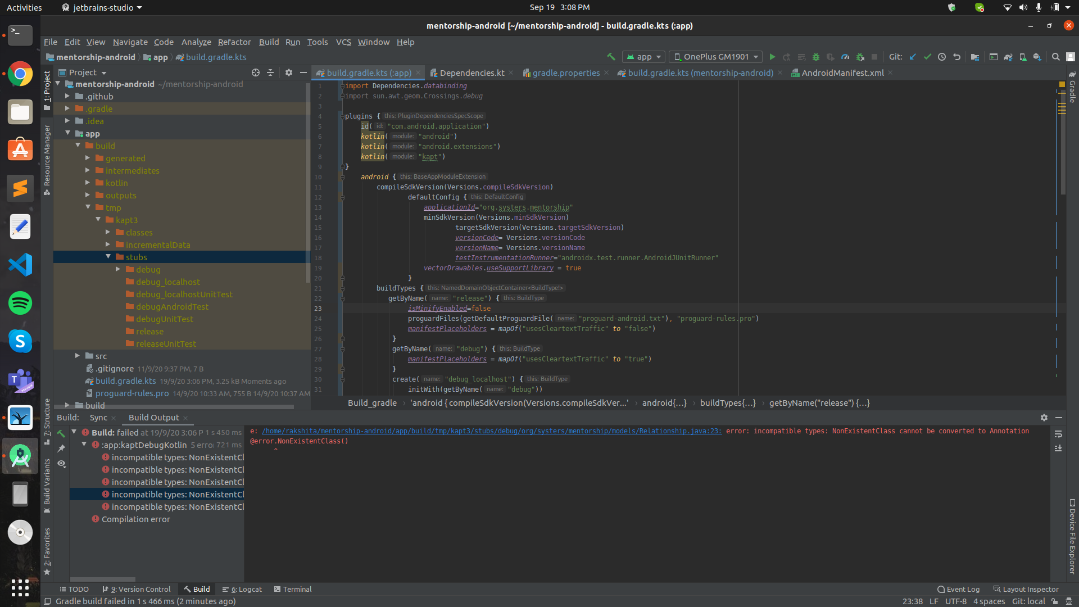Screen dimensions: 1079x607
Task: Hide the Build tool window
Action: click(1060, 418)
